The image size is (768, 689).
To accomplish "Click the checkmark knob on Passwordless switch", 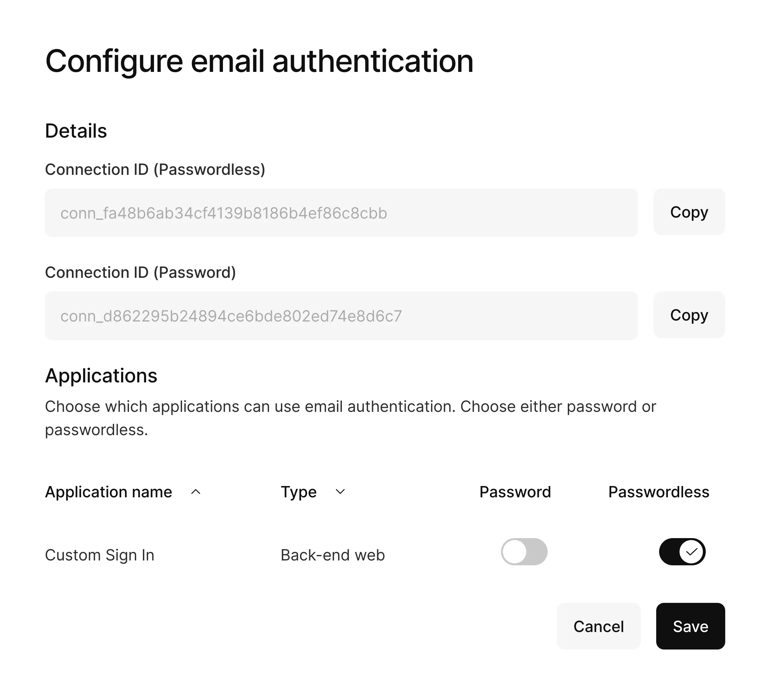I will (x=692, y=552).
